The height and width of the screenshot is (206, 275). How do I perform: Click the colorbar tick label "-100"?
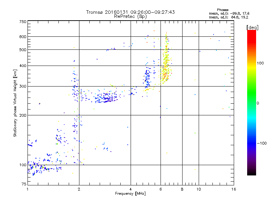262,143
